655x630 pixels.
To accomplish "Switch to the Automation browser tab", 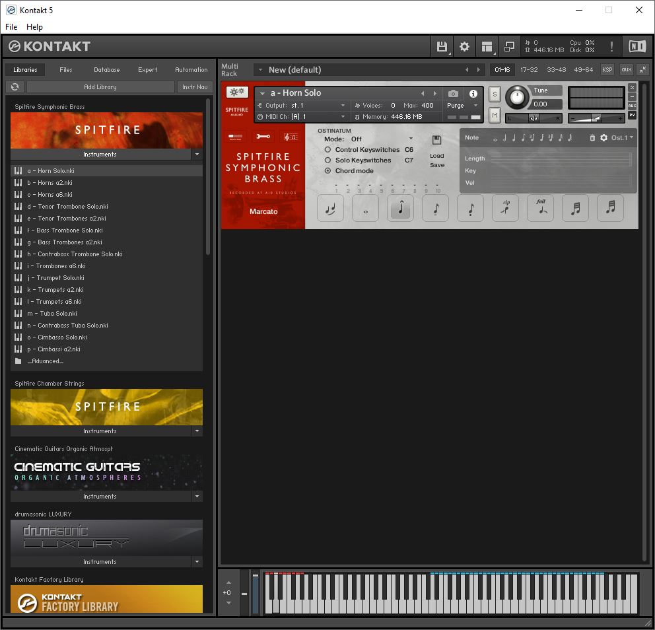I will pos(191,70).
